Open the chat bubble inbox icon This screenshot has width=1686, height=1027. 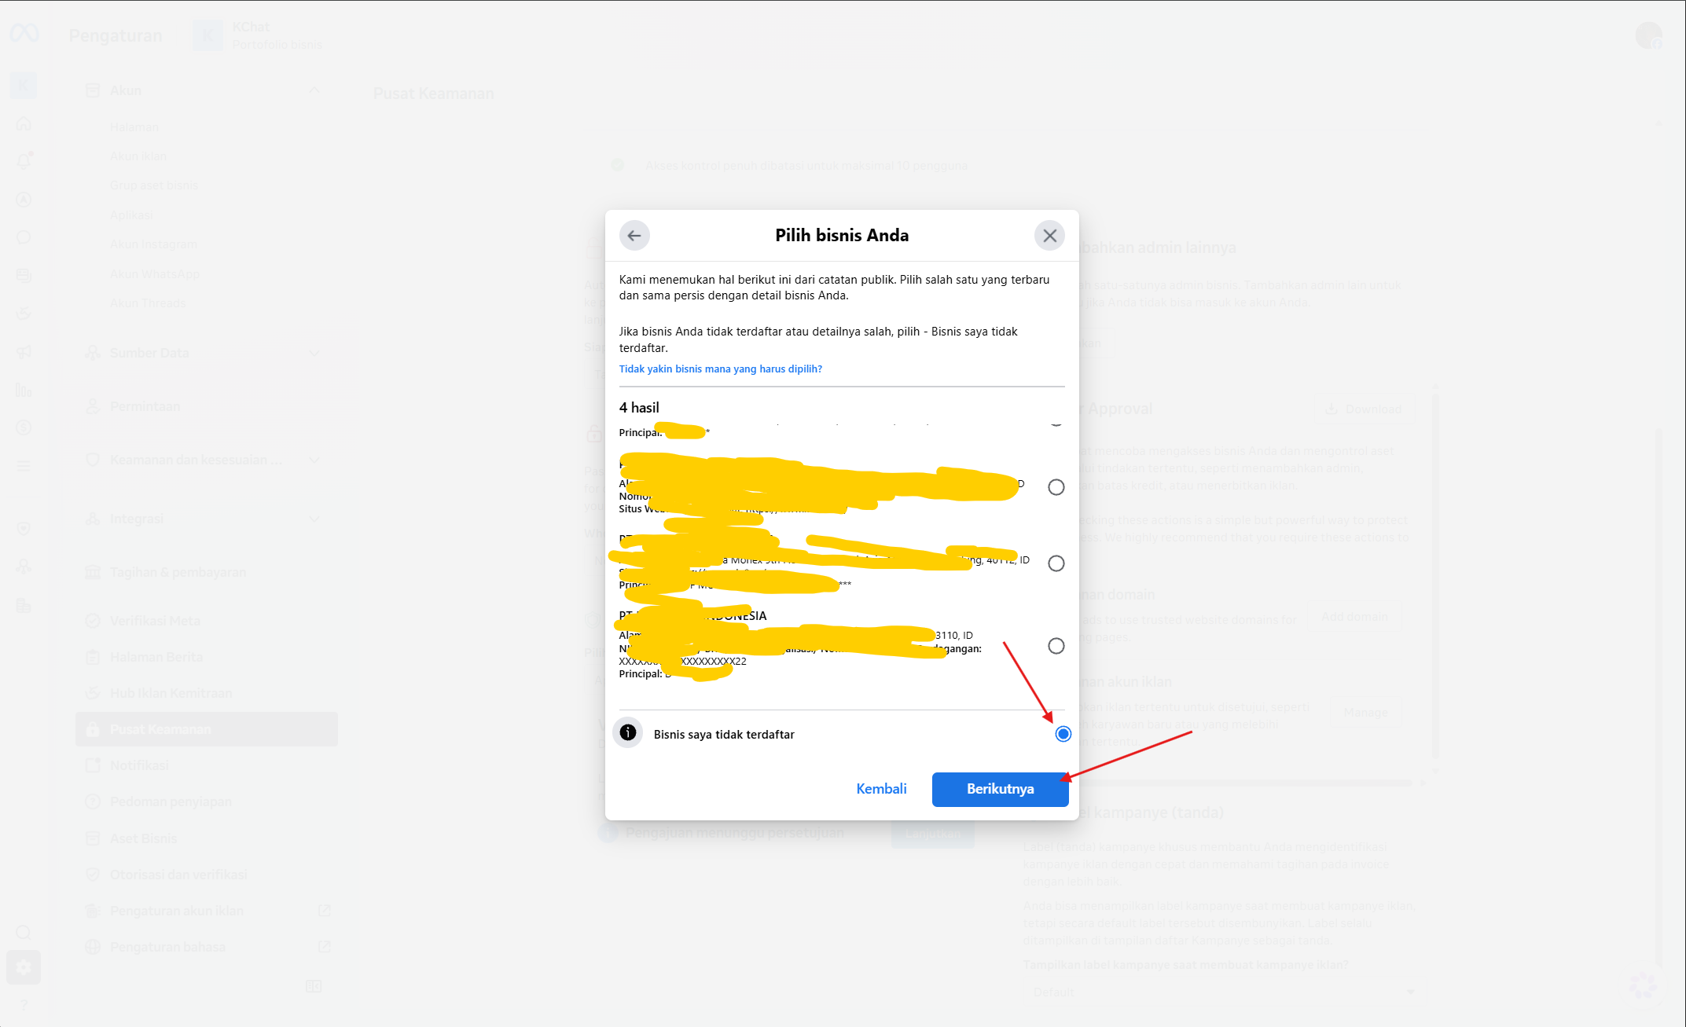click(x=24, y=237)
